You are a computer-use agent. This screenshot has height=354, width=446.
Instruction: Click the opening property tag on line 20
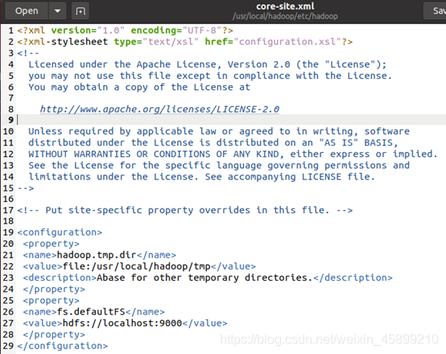point(52,244)
